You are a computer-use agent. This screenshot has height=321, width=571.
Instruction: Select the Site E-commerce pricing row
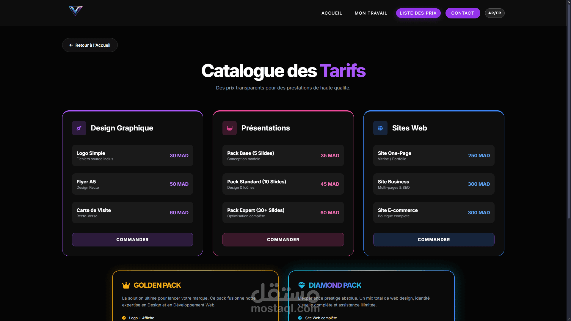[x=434, y=213]
